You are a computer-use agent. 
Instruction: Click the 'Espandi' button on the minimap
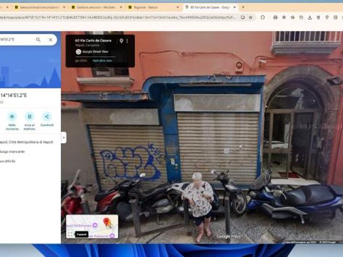tap(81, 234)
